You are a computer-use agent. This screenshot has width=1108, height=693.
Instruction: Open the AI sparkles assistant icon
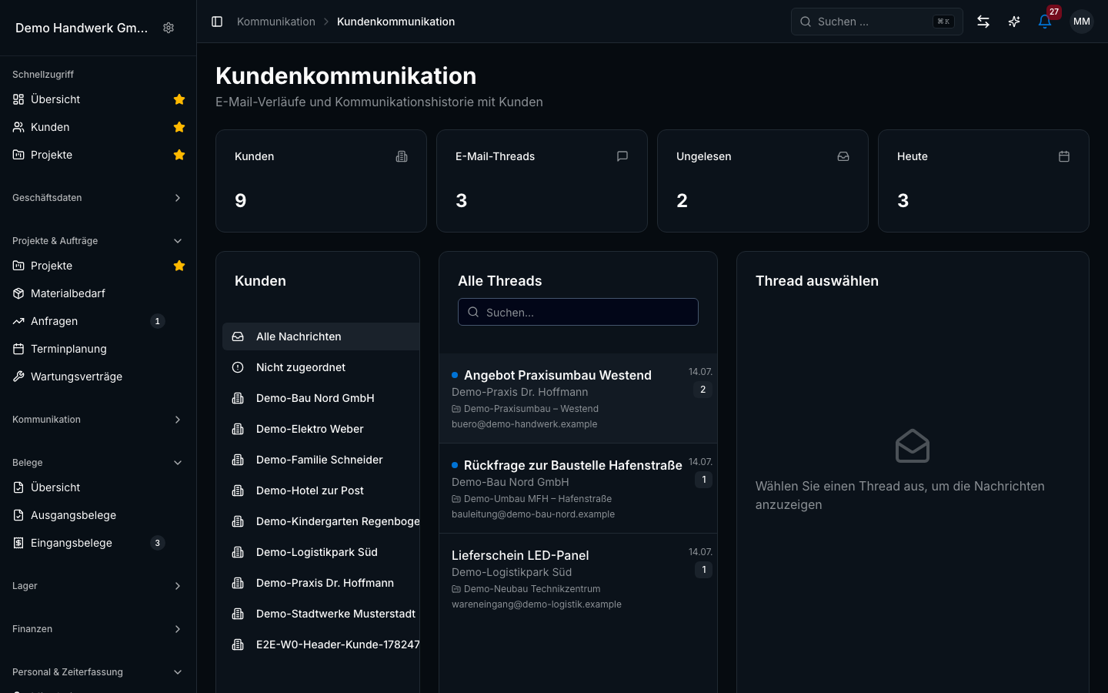[x=1014, y=22]
